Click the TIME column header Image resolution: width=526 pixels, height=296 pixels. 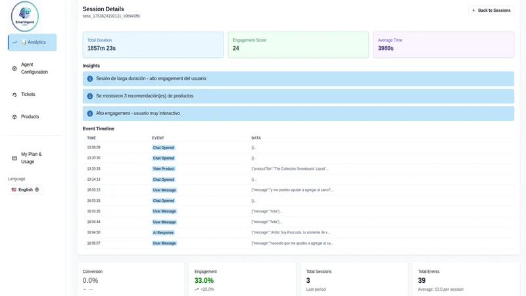click(x=91, y=138)
